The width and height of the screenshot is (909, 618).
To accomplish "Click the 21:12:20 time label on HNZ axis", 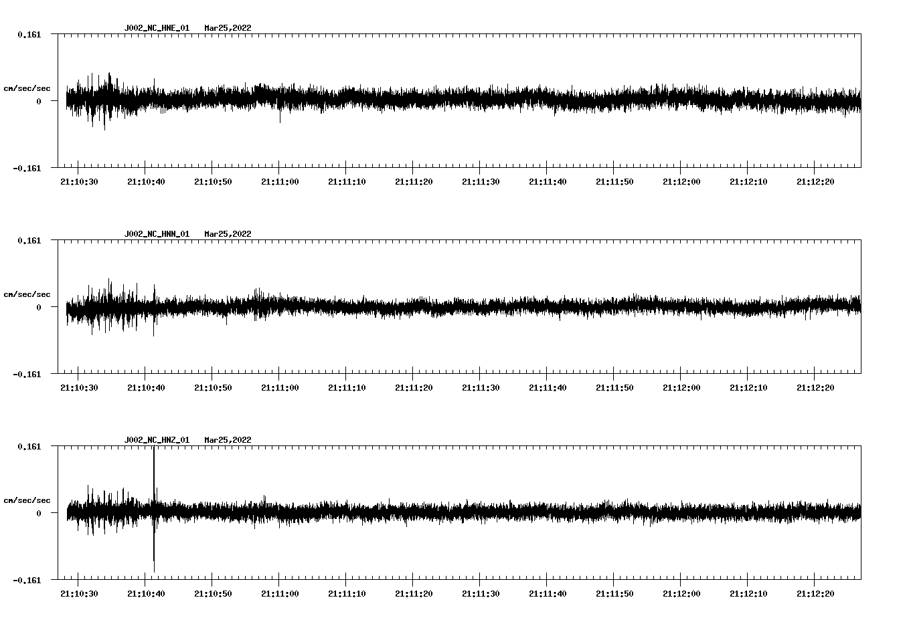I will coord(815,593).
